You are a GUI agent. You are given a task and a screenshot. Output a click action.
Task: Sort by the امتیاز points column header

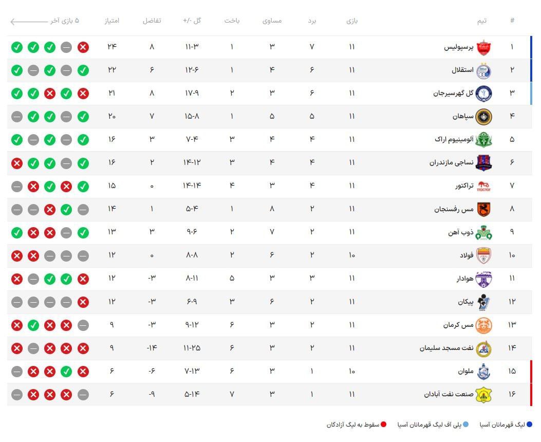pos(112,21)
